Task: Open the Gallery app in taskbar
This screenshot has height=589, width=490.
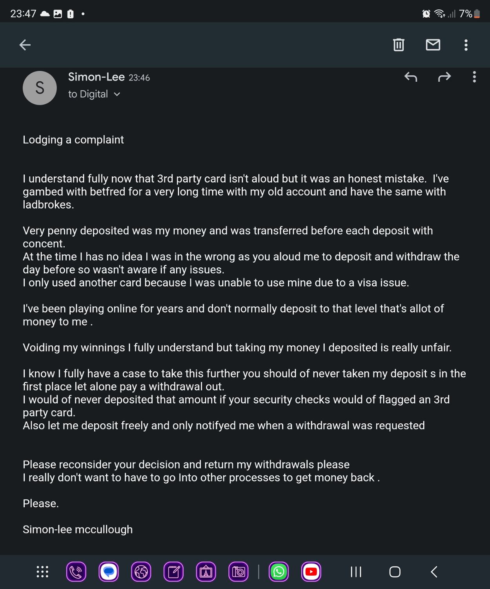Action: 206,572
